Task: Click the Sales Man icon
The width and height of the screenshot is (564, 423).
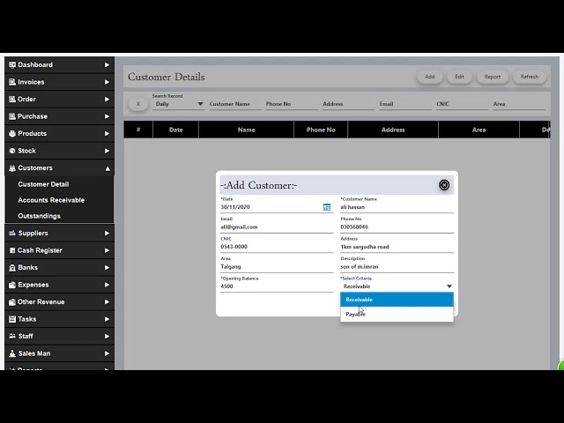Action: (x=12, y=353)
